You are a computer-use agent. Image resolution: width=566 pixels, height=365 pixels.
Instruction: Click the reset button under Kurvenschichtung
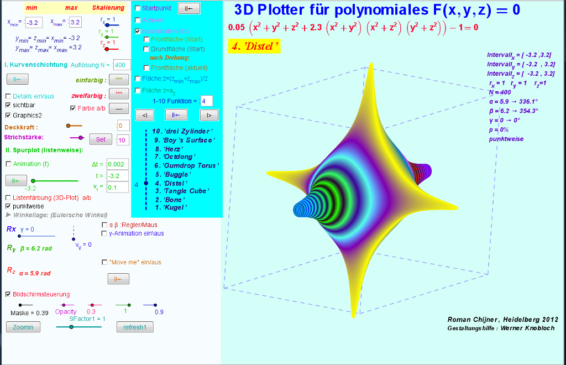click(x=17, y=80)
